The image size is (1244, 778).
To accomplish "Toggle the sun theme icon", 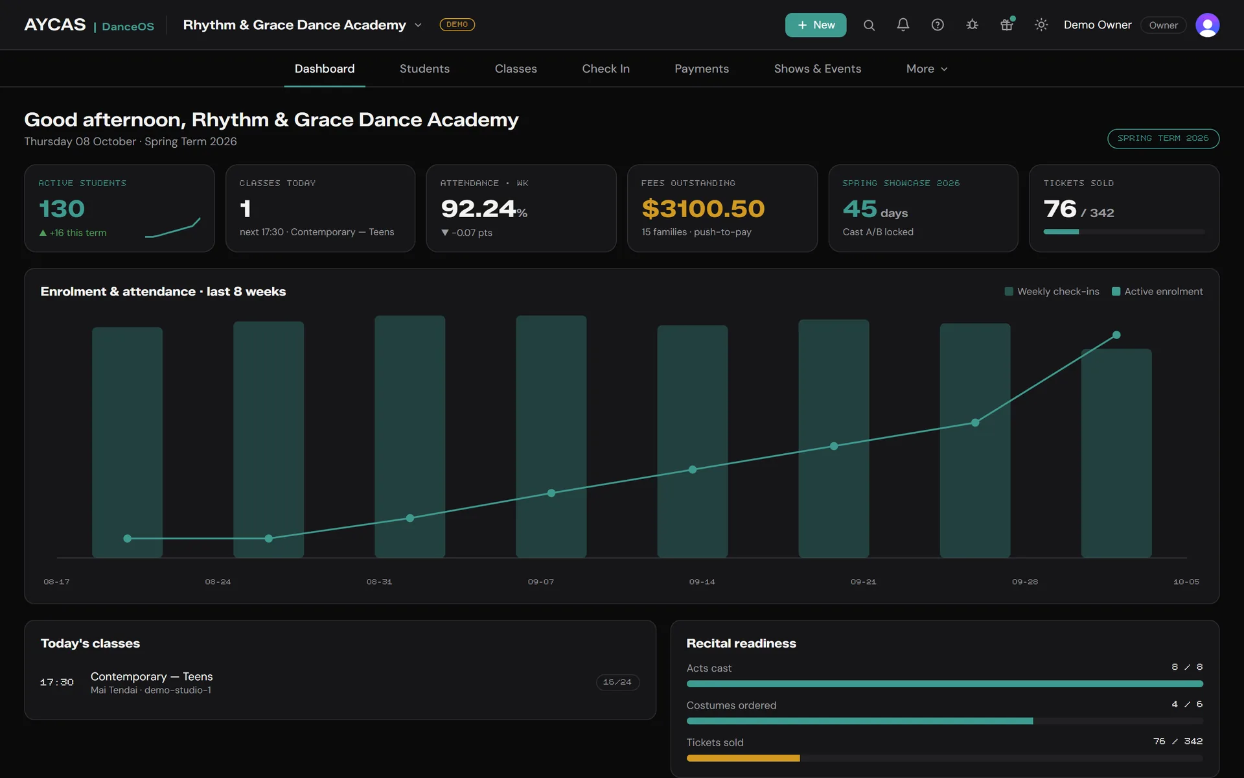I will 1041,25.
